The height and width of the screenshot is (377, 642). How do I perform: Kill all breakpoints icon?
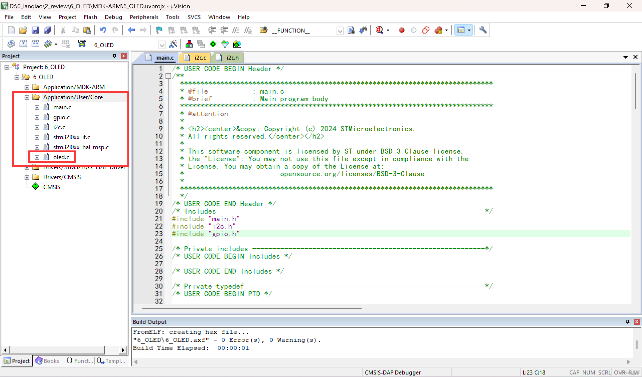click(439, 30)
